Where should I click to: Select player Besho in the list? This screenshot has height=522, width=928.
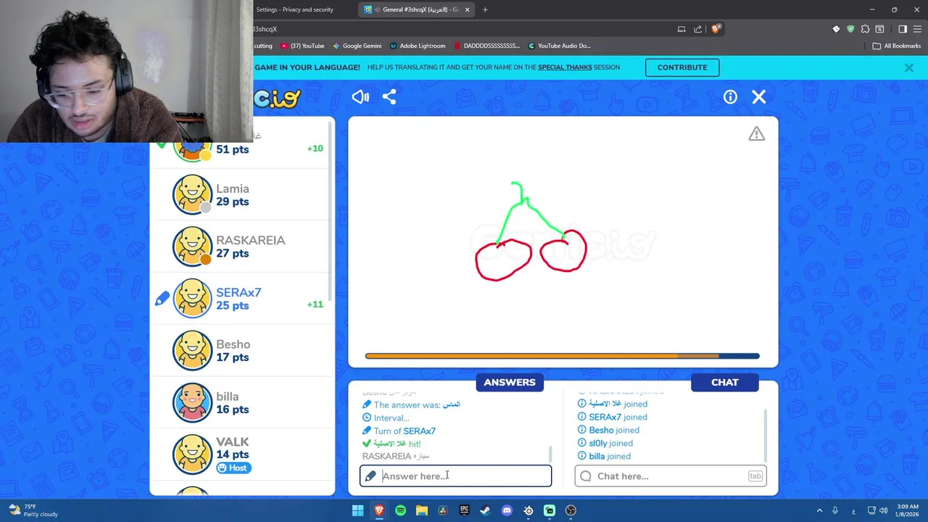(x=242, y=351)
